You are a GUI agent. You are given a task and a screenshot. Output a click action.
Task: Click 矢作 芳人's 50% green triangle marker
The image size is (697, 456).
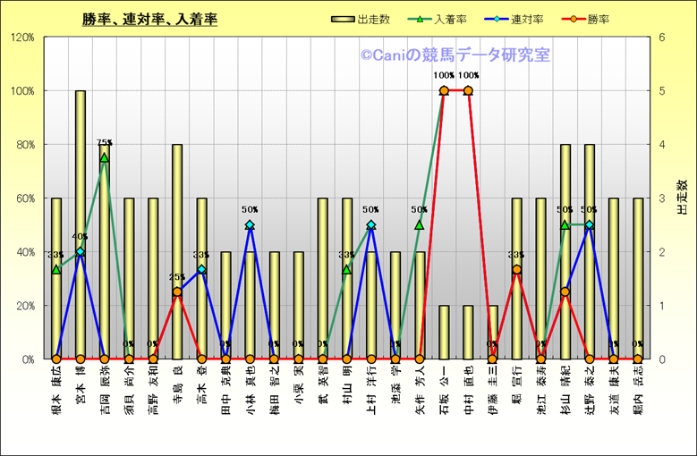pyautogui.click(x=420, y=225)
